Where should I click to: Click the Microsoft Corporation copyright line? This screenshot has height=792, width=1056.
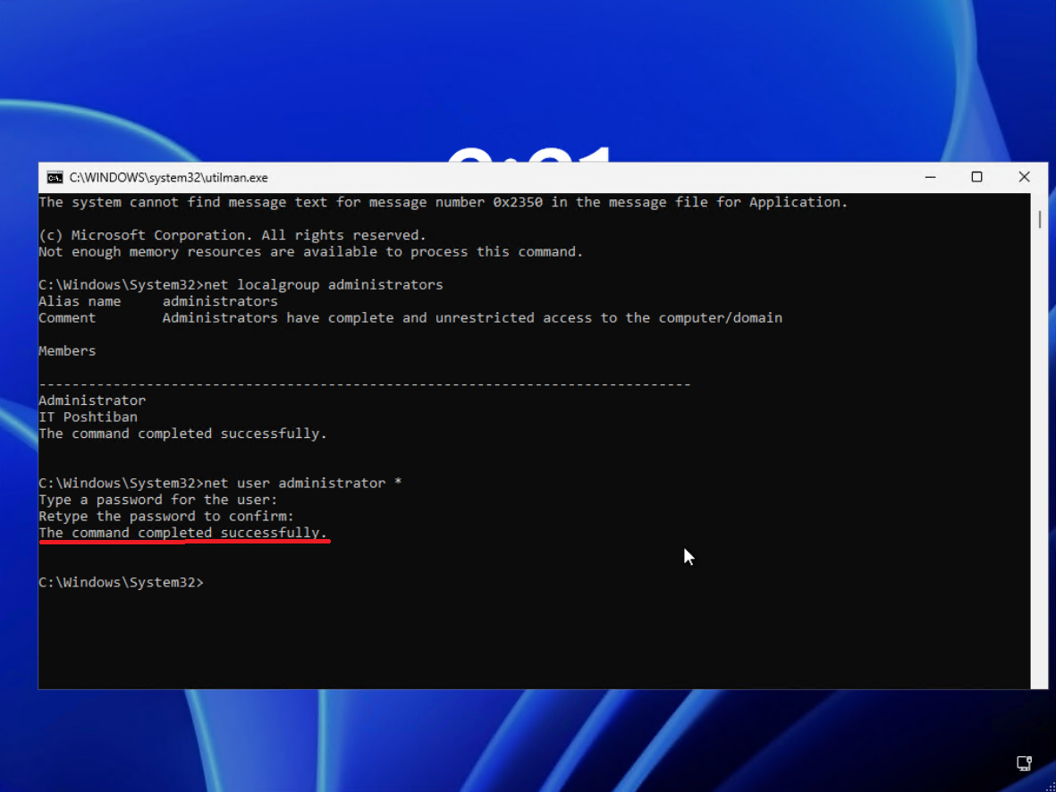(232, 235)
